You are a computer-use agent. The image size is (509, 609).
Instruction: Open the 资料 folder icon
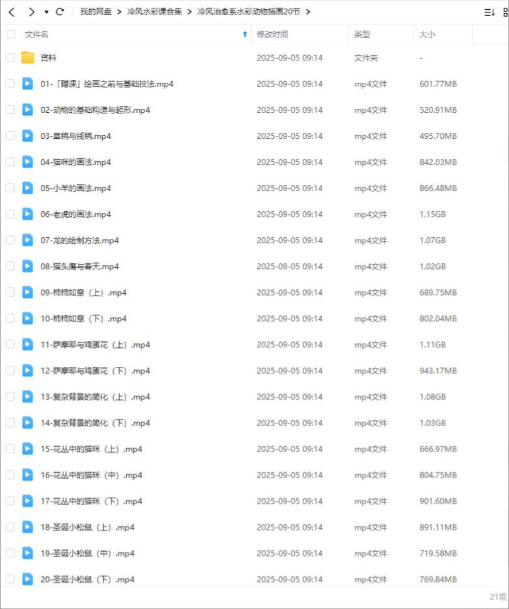click(x=28, y=58)
